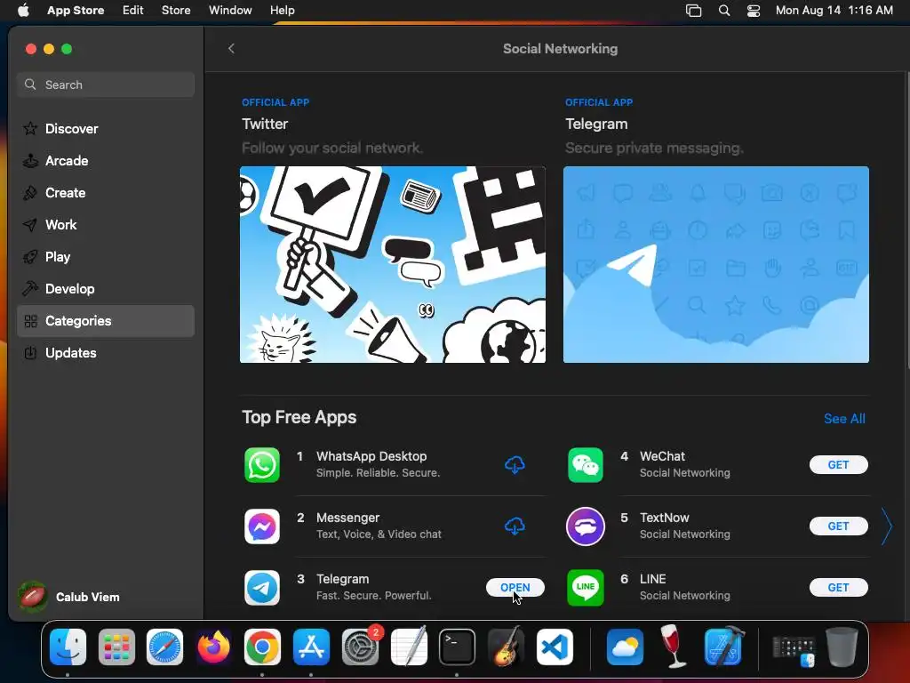Click OPEN button for Telegram

[515, 588]
